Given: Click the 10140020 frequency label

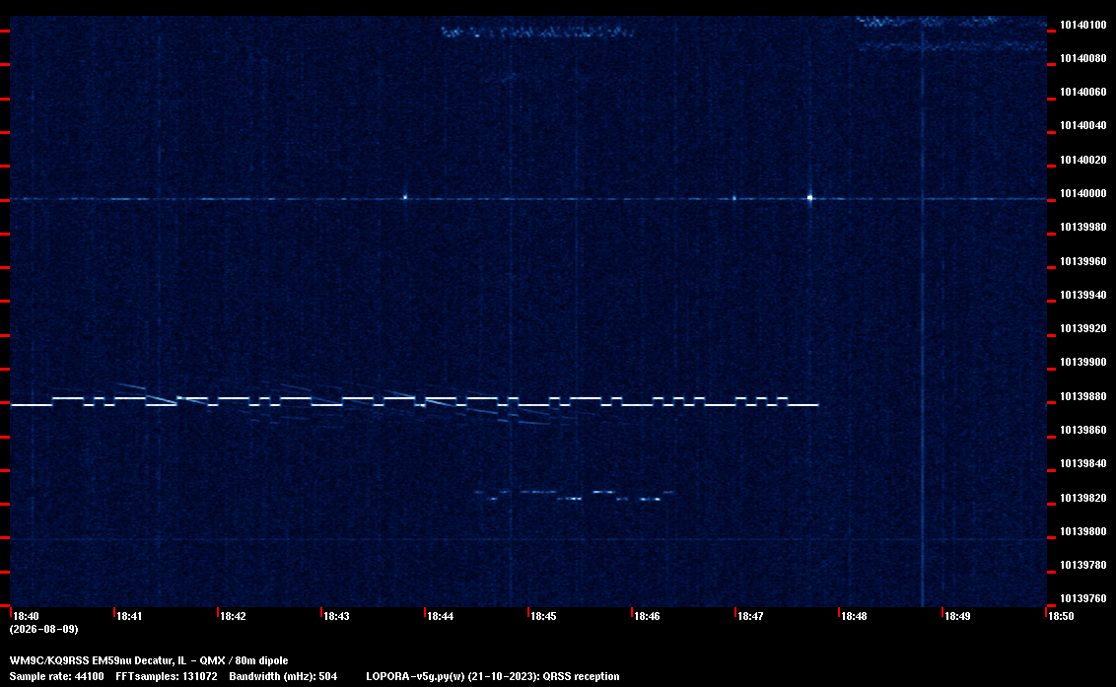Looking at the screenshot, I should [x=1082, y=160].
